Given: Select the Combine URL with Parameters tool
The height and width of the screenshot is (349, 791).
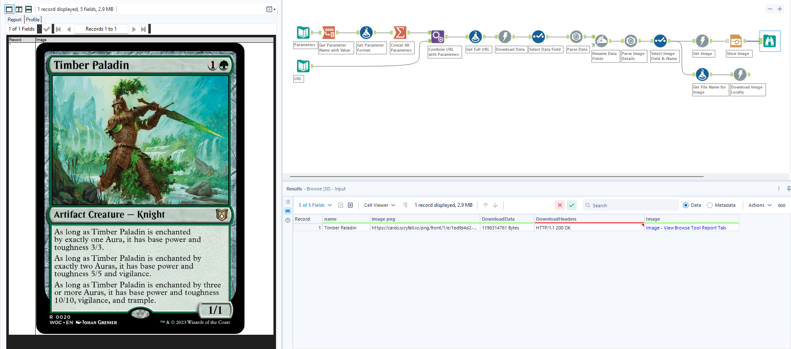Looking at the screenshot, I should pos(438,36).
